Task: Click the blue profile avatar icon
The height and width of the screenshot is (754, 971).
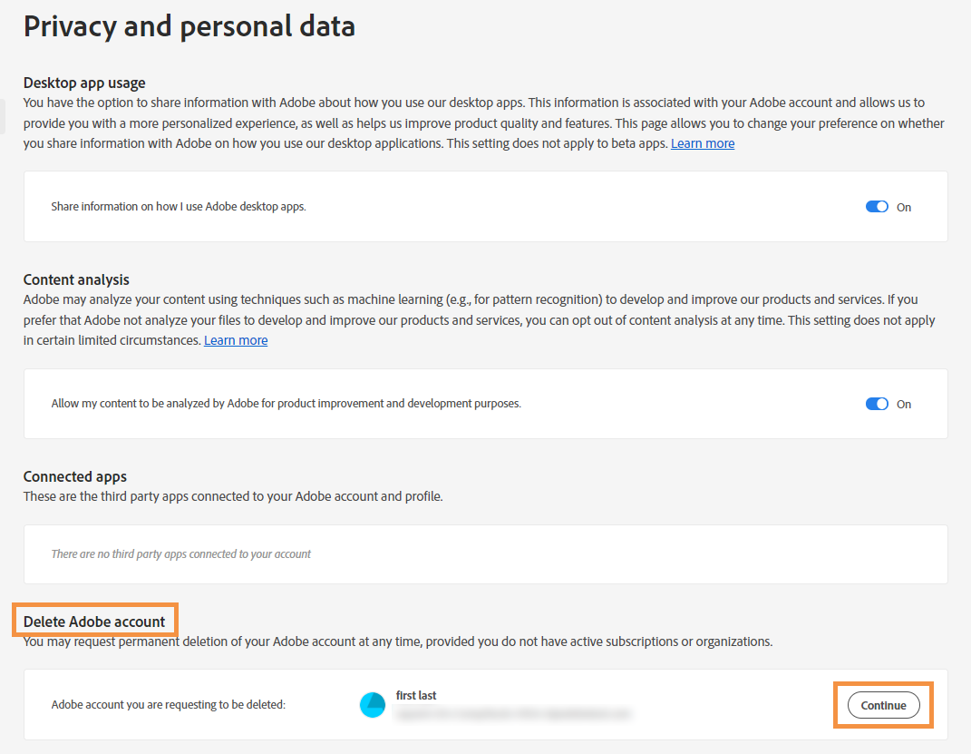Action: [x=373, y=705]
